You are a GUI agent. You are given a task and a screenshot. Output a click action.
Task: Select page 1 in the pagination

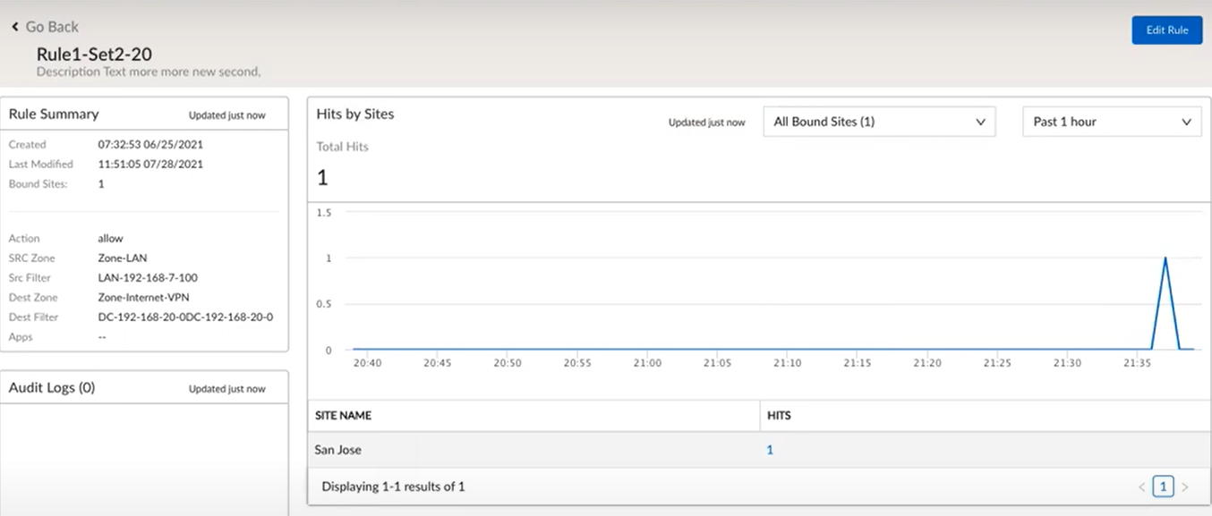[1163, 486]
